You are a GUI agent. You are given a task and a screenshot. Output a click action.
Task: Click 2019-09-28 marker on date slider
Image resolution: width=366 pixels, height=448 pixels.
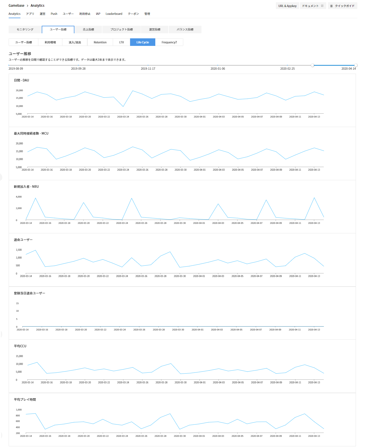[78, 65]
